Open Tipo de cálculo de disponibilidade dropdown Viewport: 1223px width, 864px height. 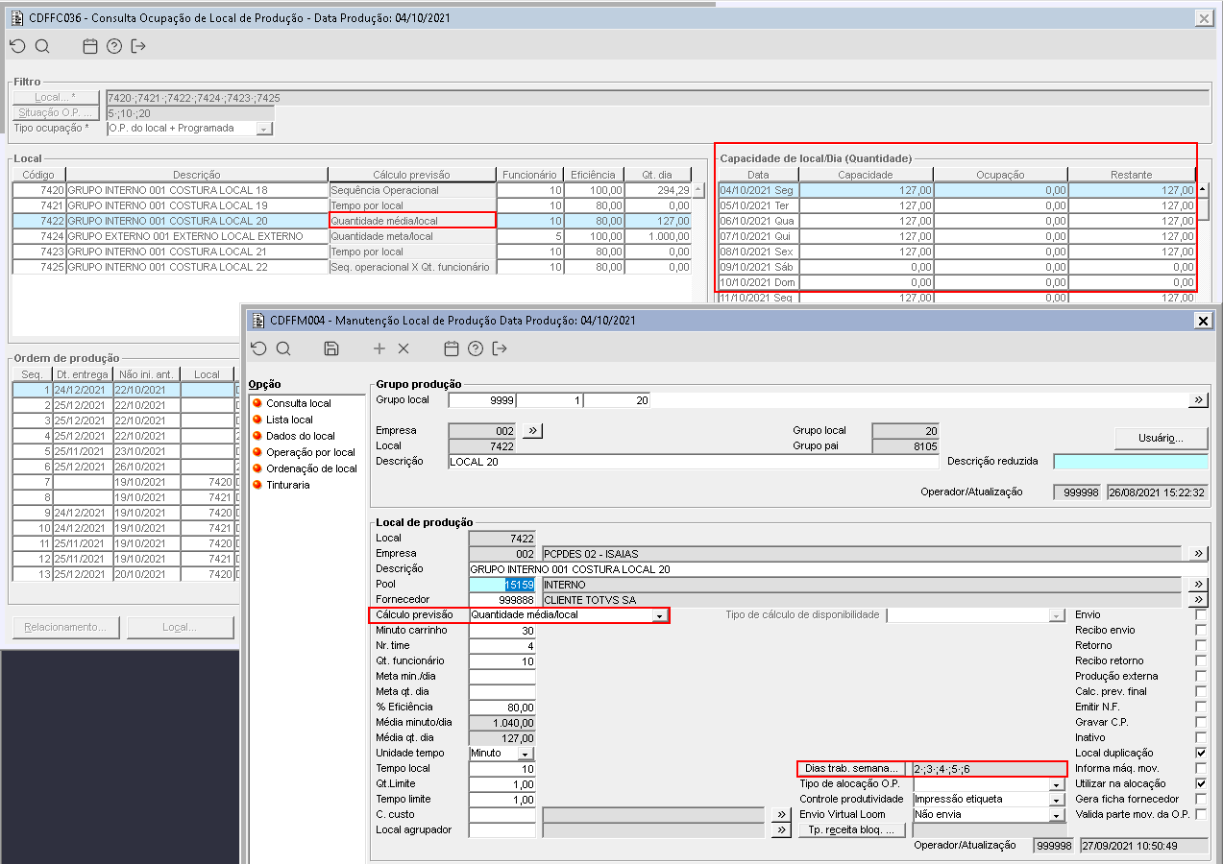point(1058,615)
